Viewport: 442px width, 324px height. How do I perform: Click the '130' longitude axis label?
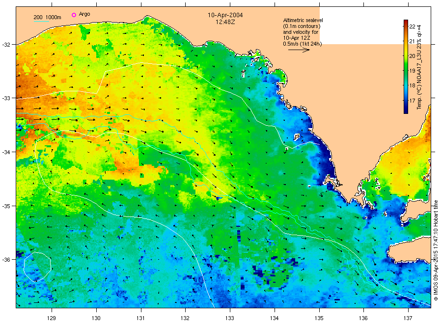(96, 319)
